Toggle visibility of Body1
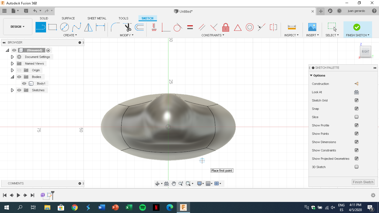The height and width of the screenshot is (213, 379). [x=24, y=83]
